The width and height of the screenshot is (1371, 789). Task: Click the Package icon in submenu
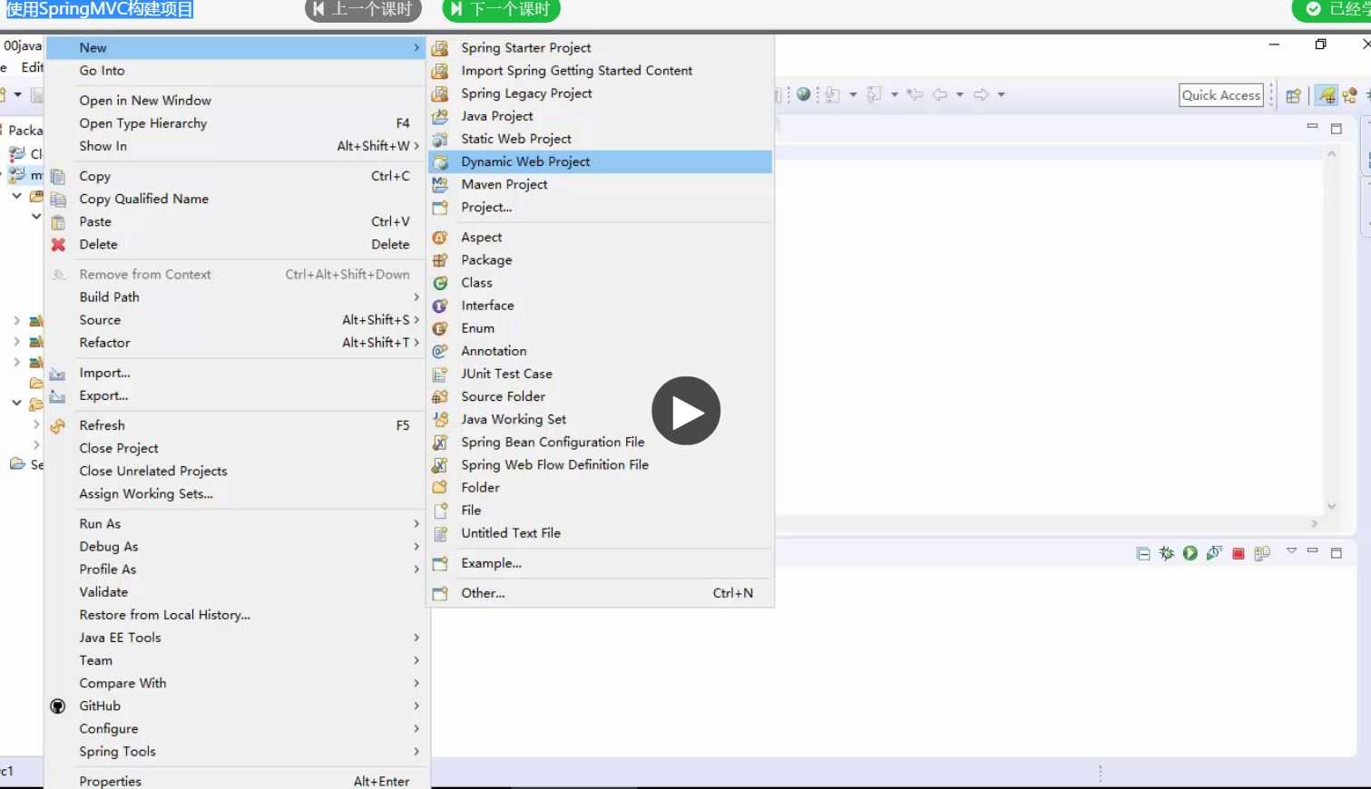click(440, 260)
